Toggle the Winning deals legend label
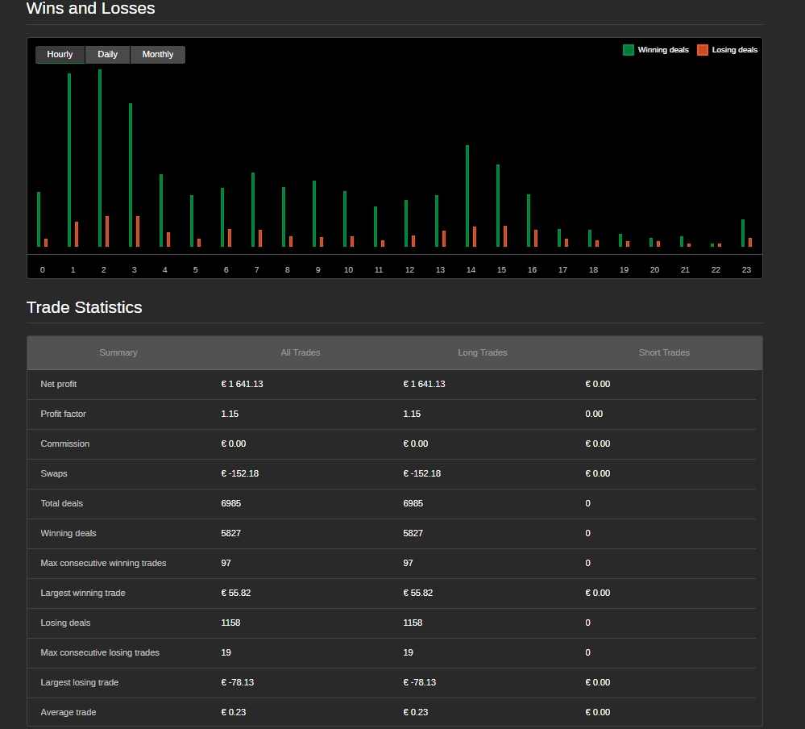Screen dimensions: 805x729 (x=663, y=50)
